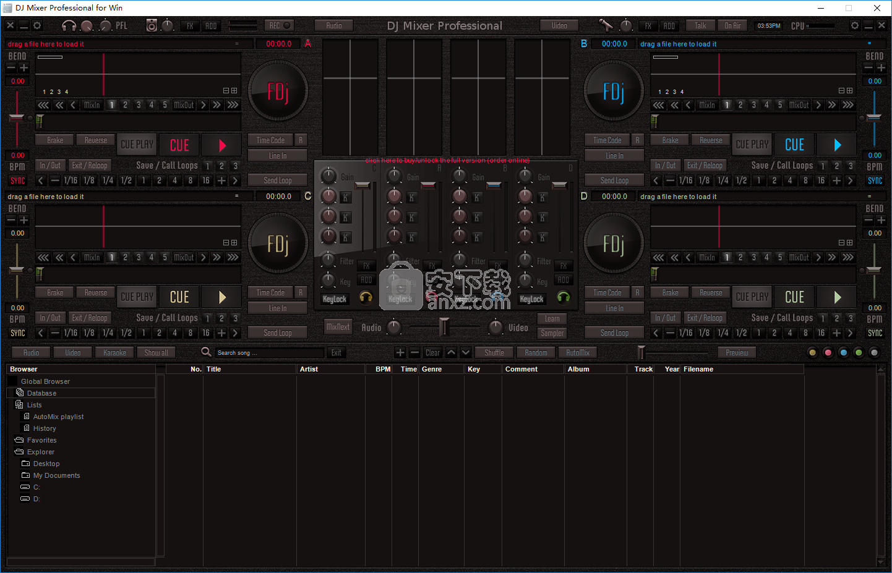This screenshot has width=892, height=573.
Task: Open settings gear near the CPU meter
Action: (x=855, y=25)
